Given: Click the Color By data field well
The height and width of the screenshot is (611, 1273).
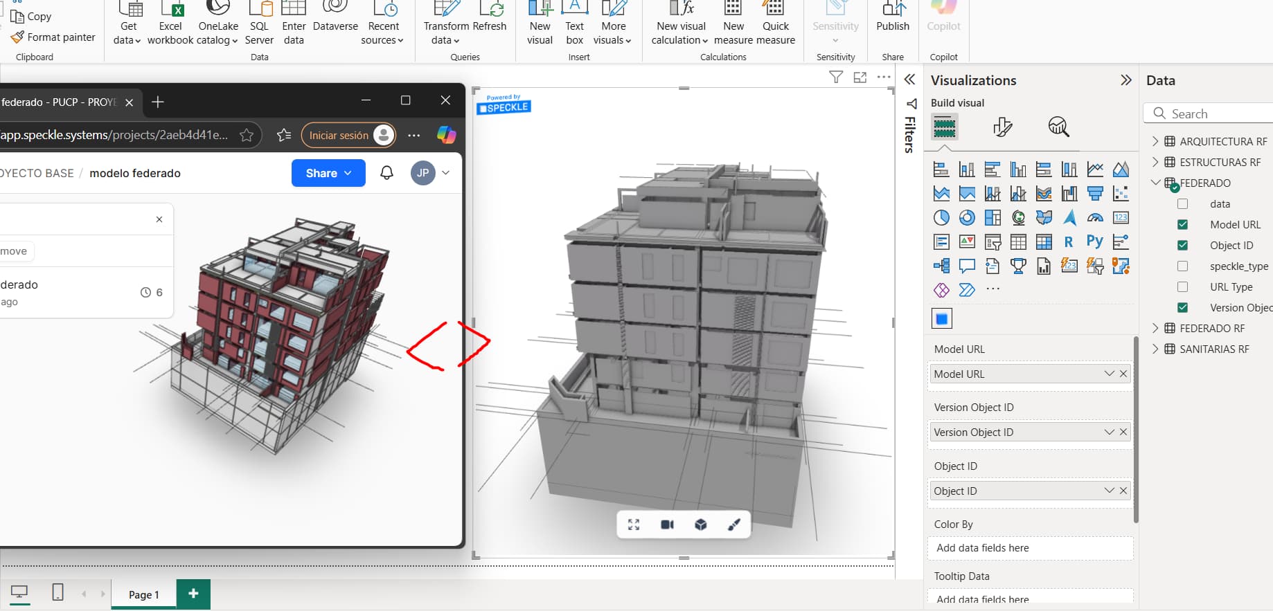Looking at the screenshot, I should [1030, 548].
